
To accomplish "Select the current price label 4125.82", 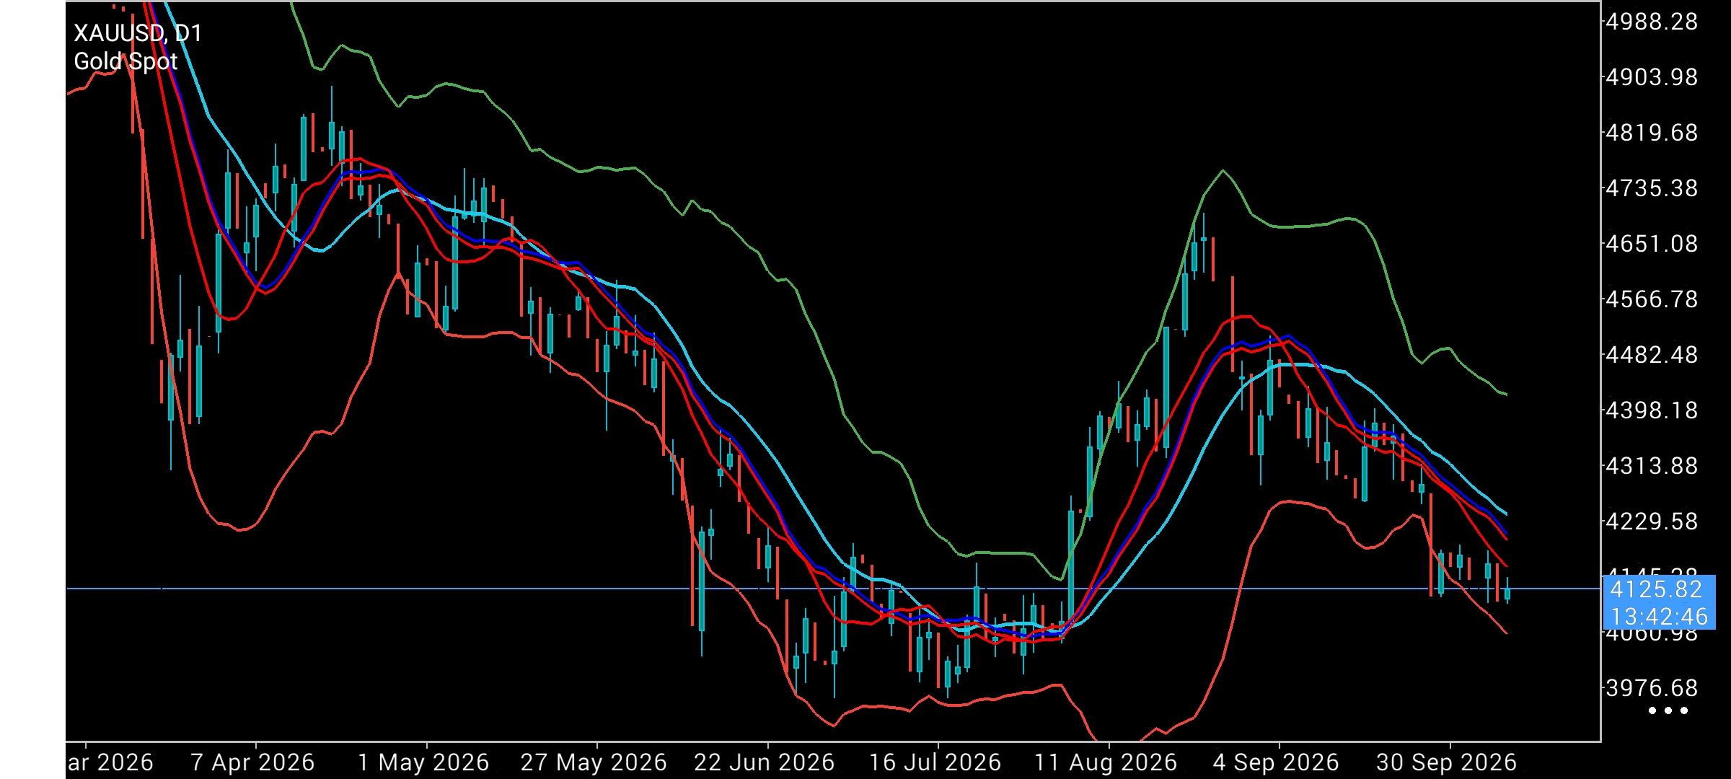I will coord(1656,589).
